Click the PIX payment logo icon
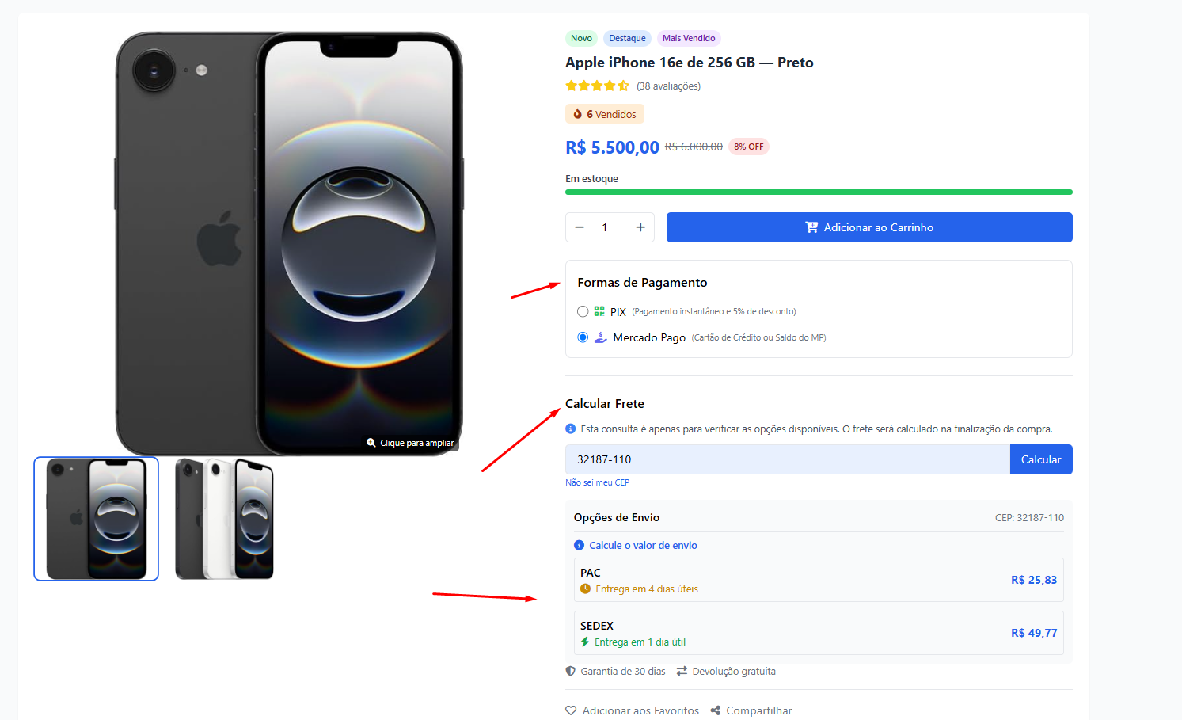The height and width of the screenshot is (720, 1182). [x=599, y=310]
